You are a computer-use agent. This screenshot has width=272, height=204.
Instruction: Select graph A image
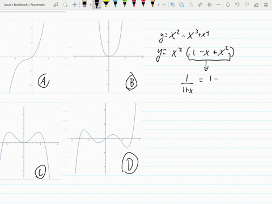[x=33, y=57]
